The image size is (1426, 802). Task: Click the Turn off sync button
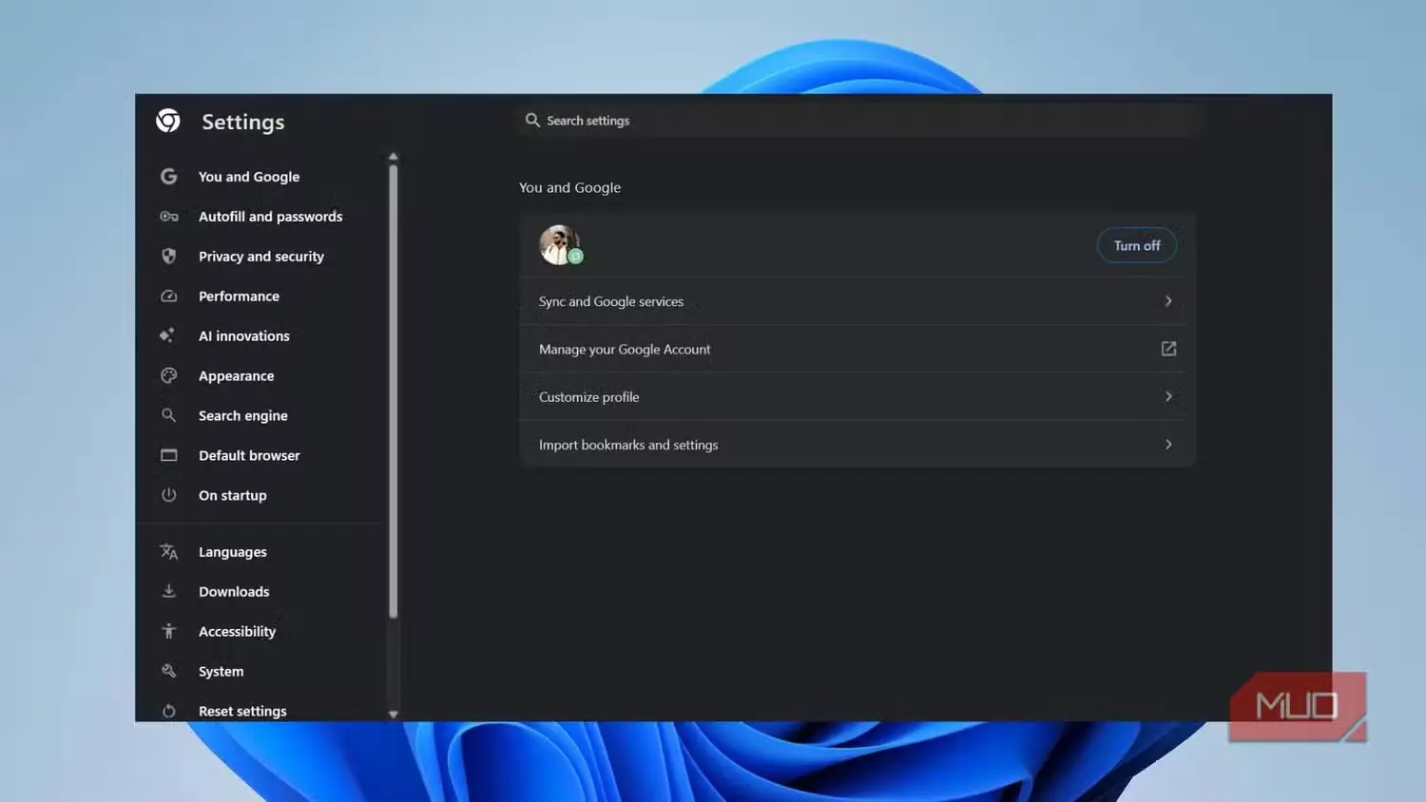coord(1137,245)
